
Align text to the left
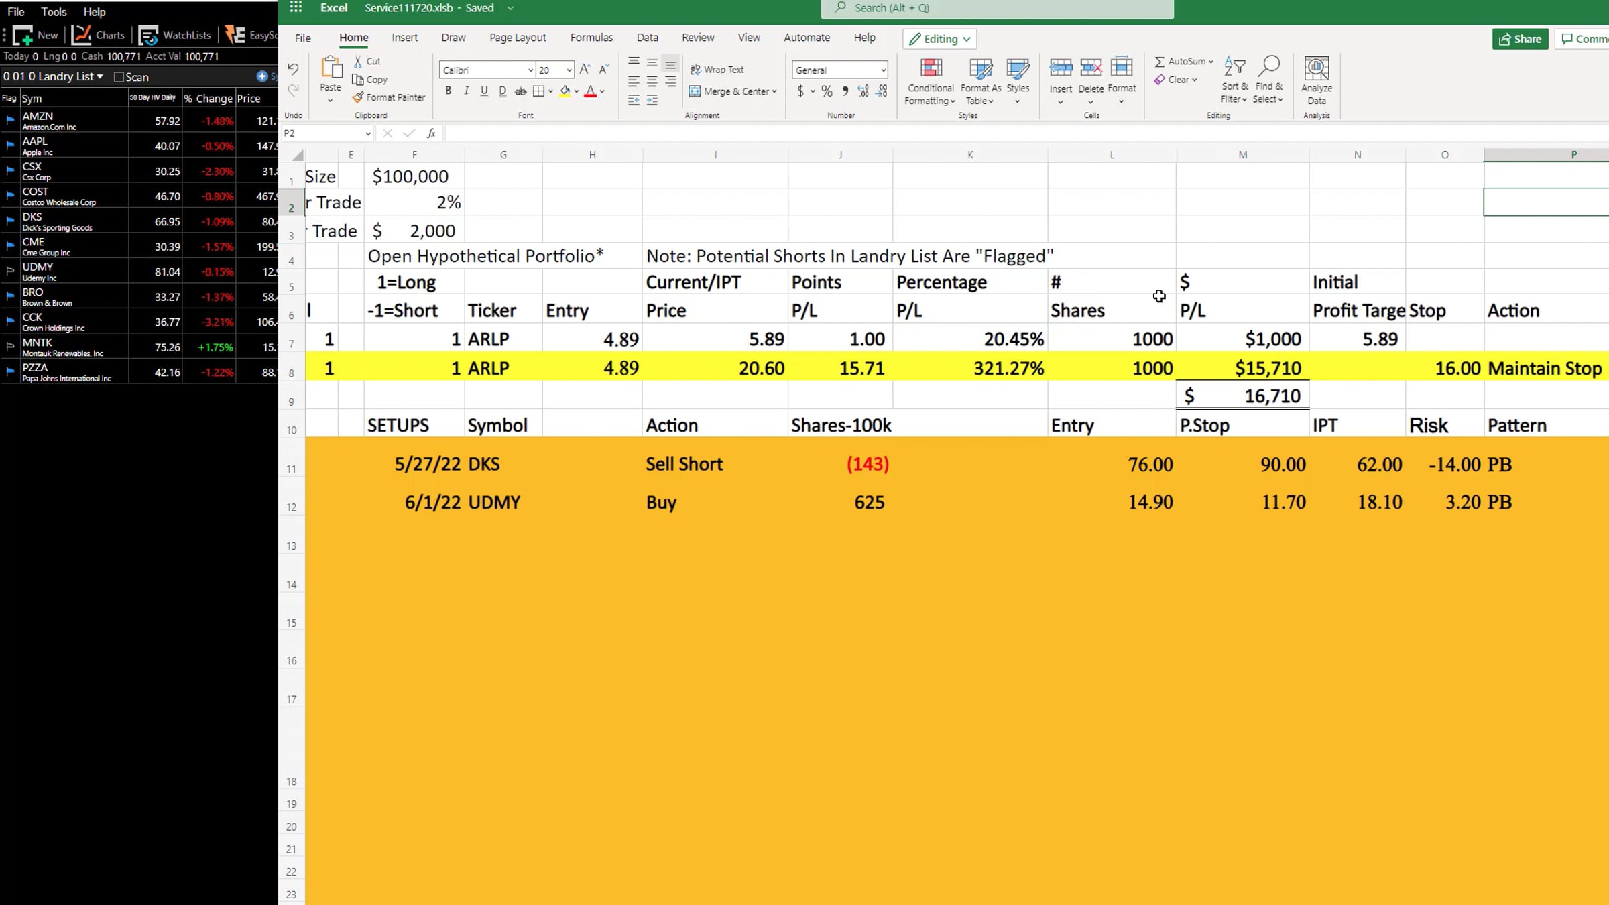[x=634, y=82]
